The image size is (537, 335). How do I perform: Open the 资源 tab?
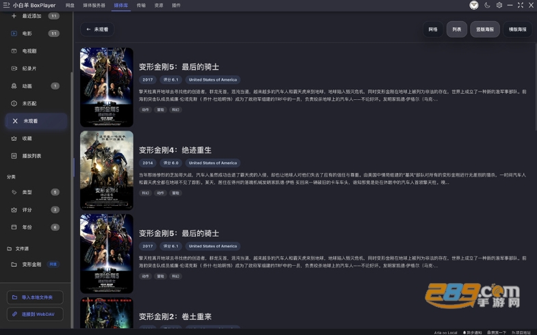pyautogui.click(x=159, y=5)
